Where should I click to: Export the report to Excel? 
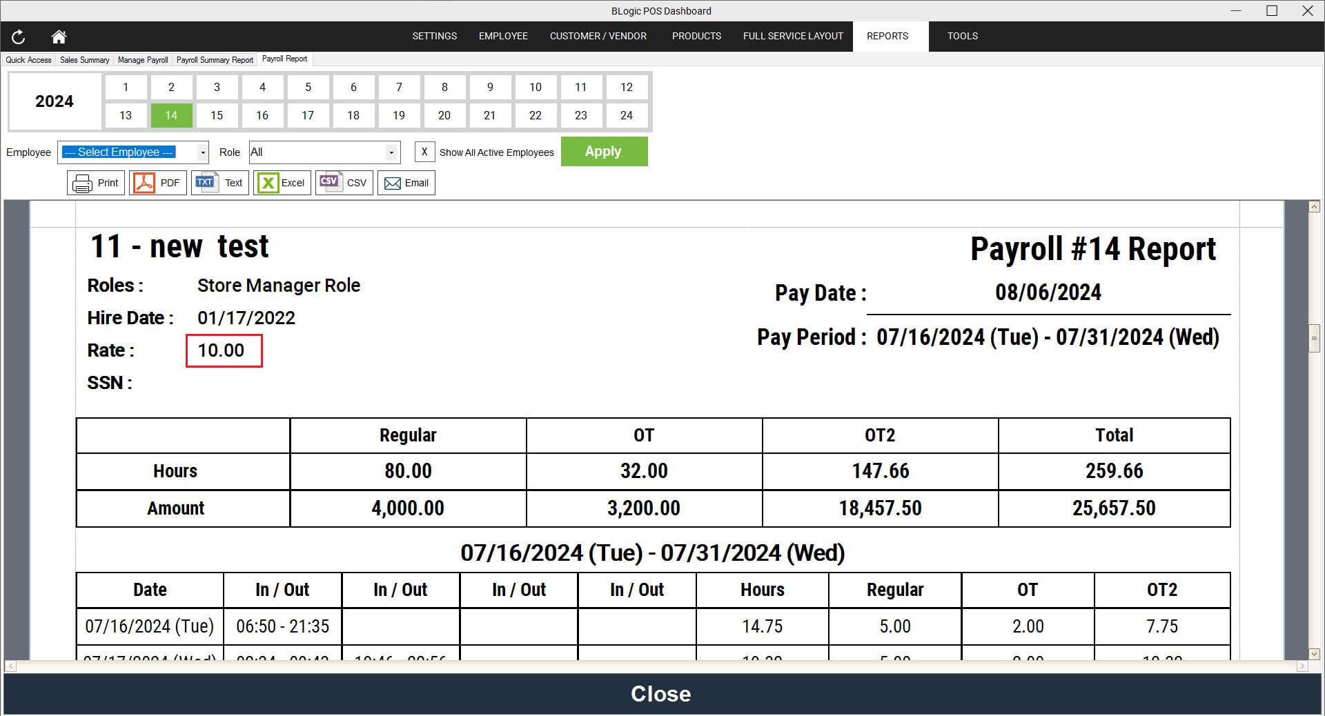tap(282, 183)
